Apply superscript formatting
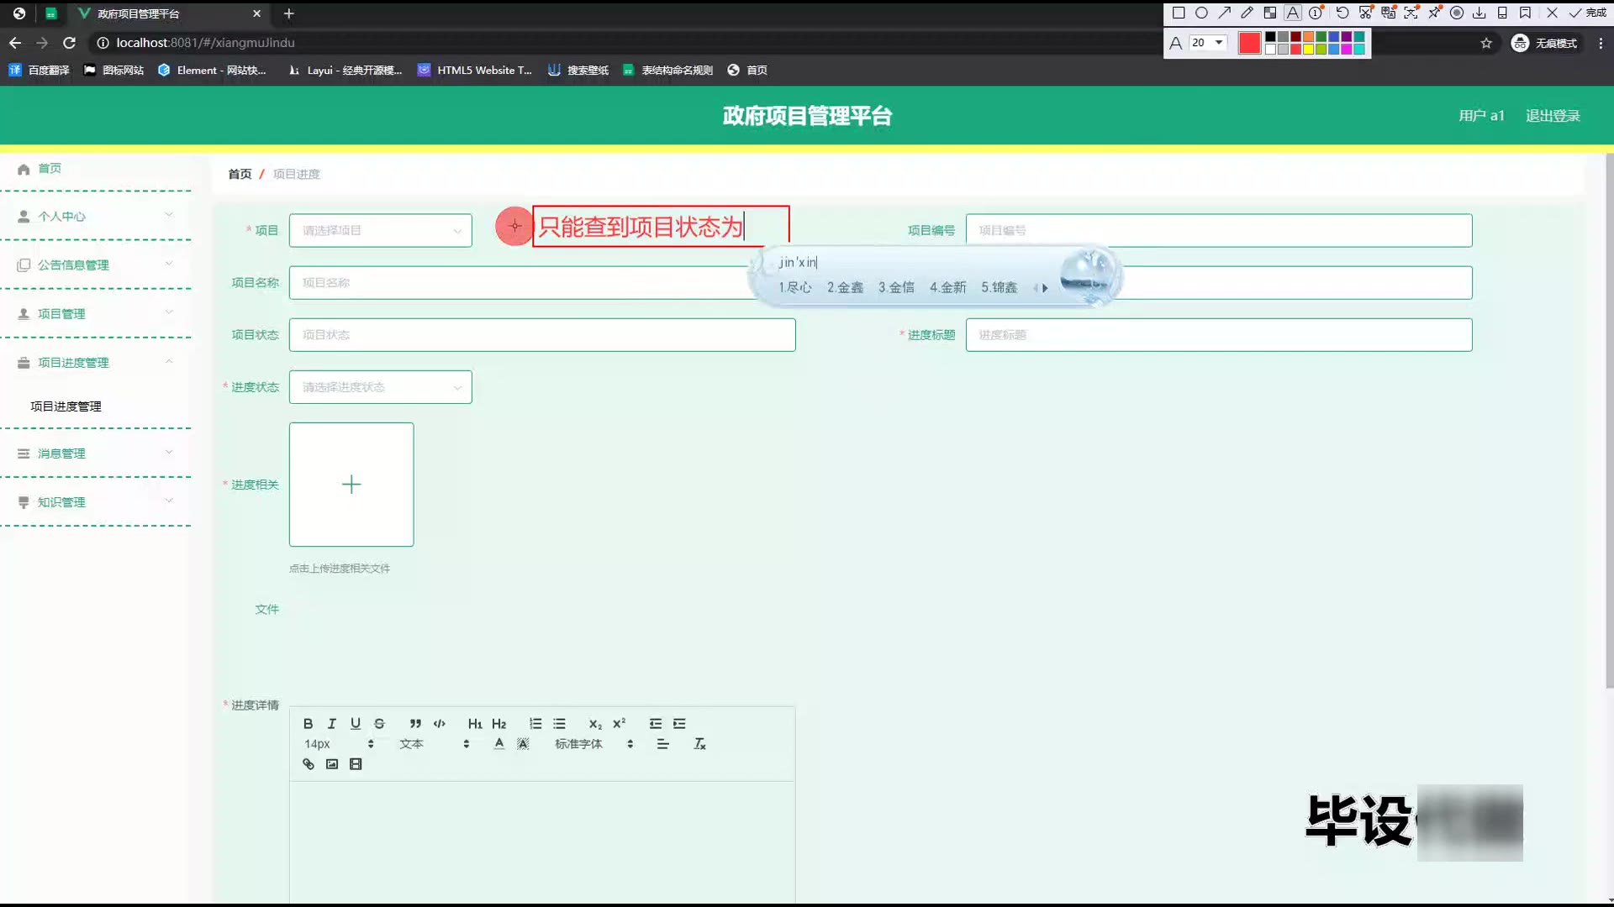This screenshot has width=1614, height=907. point(619,723)
